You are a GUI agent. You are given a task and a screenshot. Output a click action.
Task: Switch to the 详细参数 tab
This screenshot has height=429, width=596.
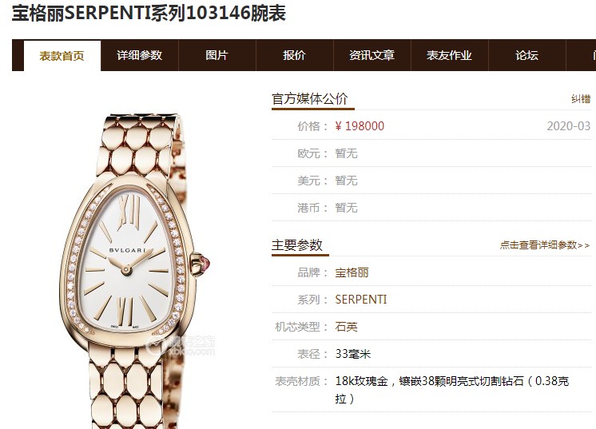pyautogui.click(x=140, y=55)
